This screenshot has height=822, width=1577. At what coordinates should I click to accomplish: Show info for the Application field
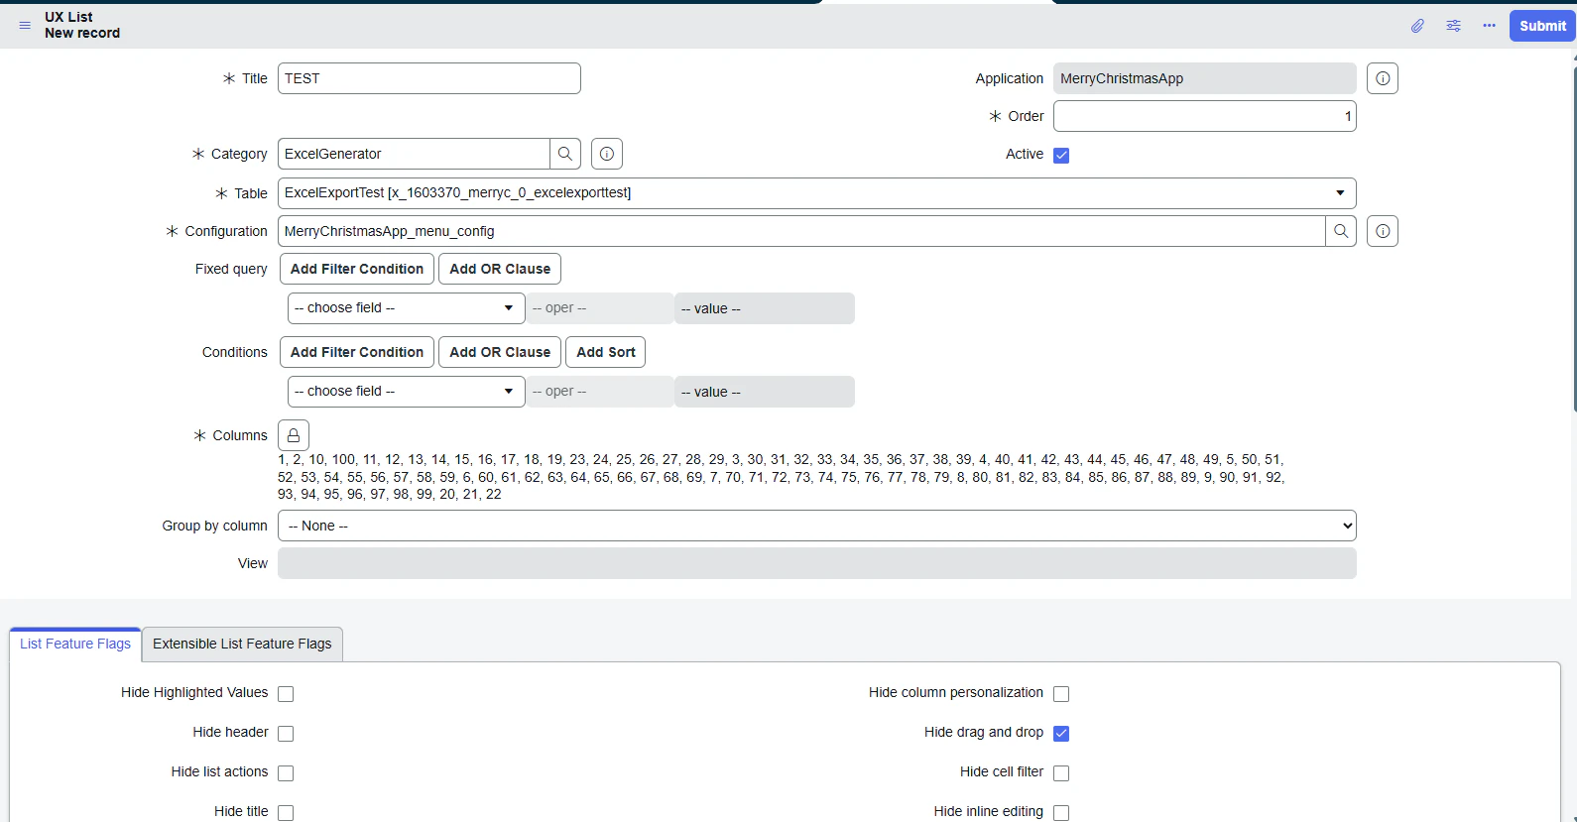point(1383,78)
